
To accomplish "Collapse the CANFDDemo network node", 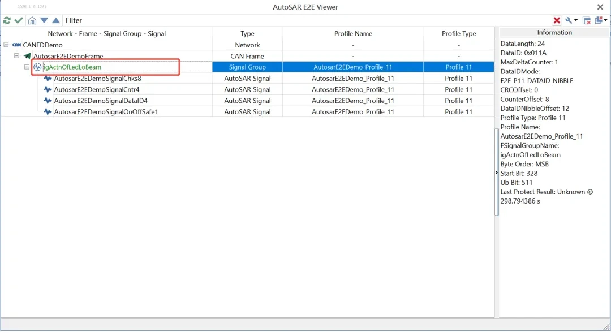I will (6, 45).
